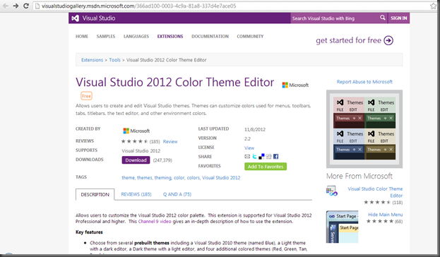The width and height of the screenshot is (440, 257).
Task: Go to Tools breadcrumb link
Action: [115, 60]
